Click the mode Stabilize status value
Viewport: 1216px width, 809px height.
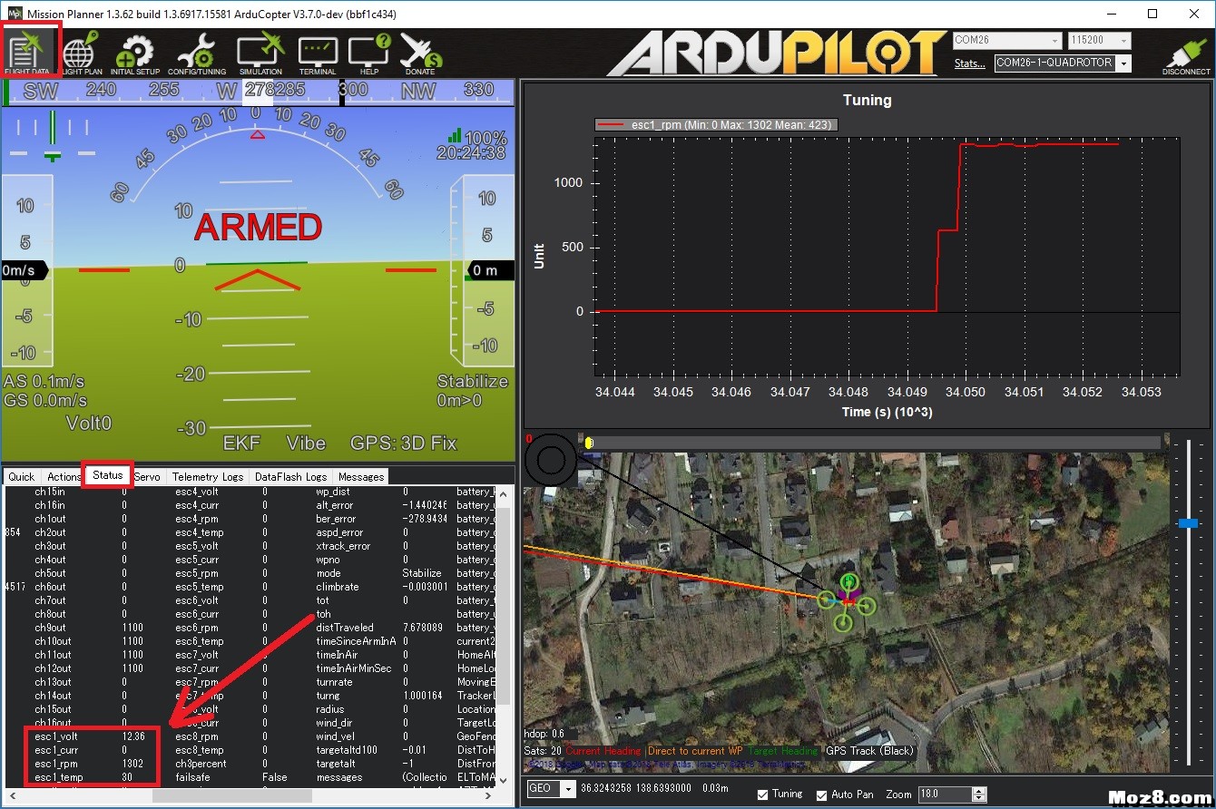tap(422, 573)
